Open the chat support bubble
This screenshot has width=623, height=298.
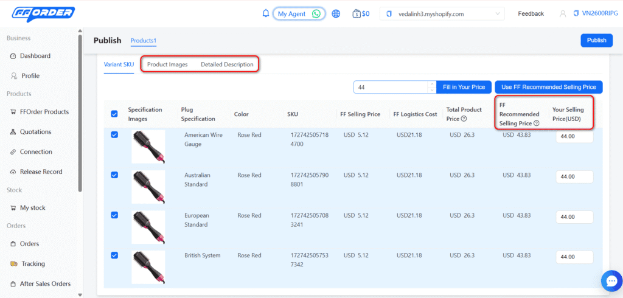tap(611, 281)
